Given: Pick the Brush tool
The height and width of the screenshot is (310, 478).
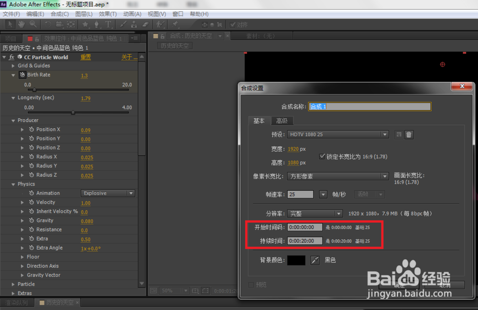Looking at the screenshot, I should click(123, 25).
